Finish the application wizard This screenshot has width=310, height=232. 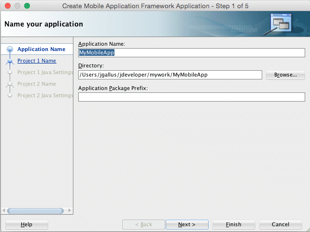pyautogui.click(x=234, y=224)
